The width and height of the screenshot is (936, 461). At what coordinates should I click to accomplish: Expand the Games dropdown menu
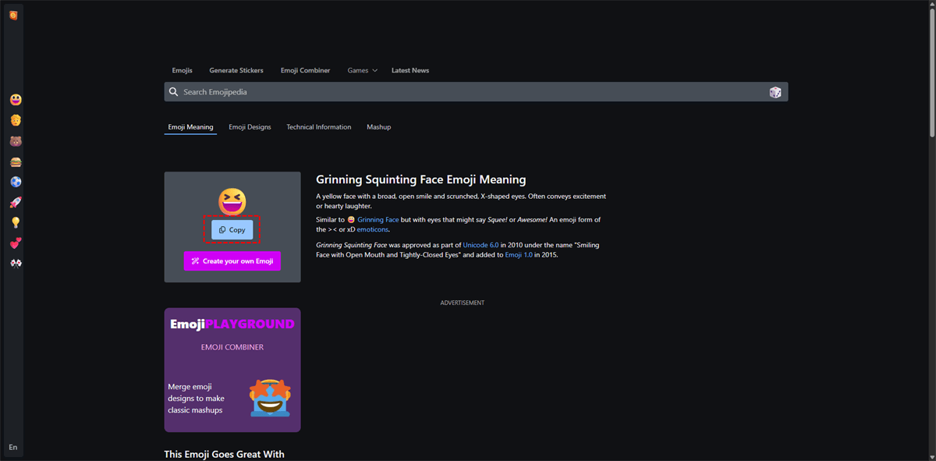pyautogui.click(x=363, y=70)
